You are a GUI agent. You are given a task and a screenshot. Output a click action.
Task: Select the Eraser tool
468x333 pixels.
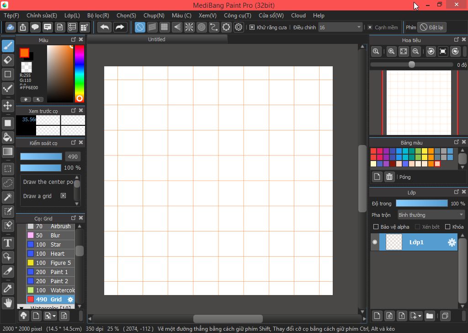(x=8, y=60)
